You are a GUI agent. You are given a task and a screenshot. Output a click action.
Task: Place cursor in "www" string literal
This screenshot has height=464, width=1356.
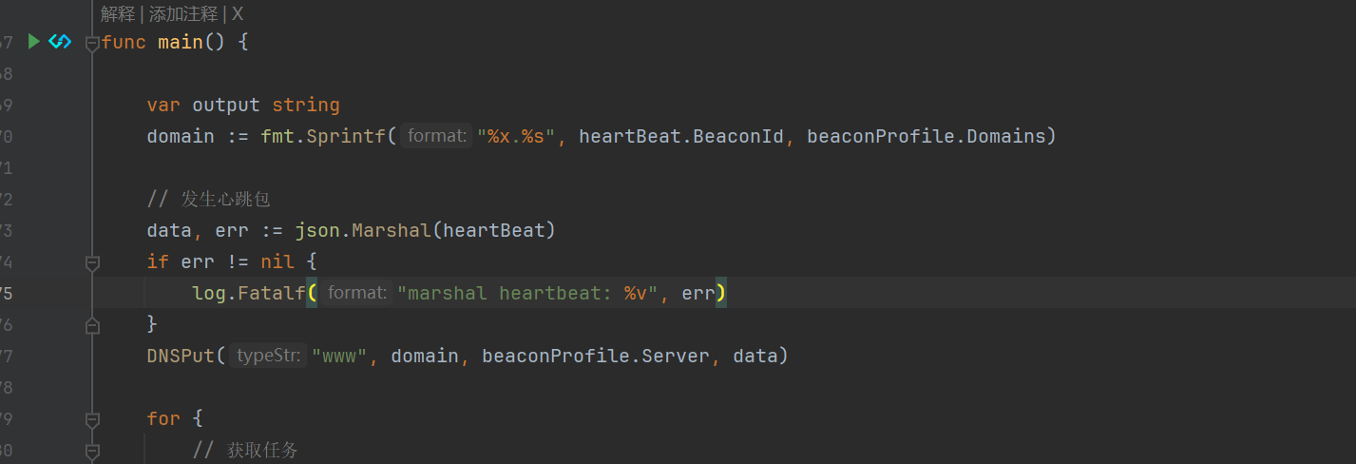click(x=339, y=357)
